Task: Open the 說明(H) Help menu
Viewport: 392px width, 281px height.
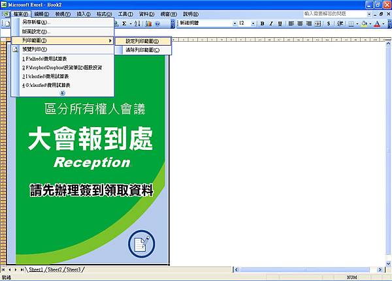Action: pyautogui.click(x=191, y=14)
